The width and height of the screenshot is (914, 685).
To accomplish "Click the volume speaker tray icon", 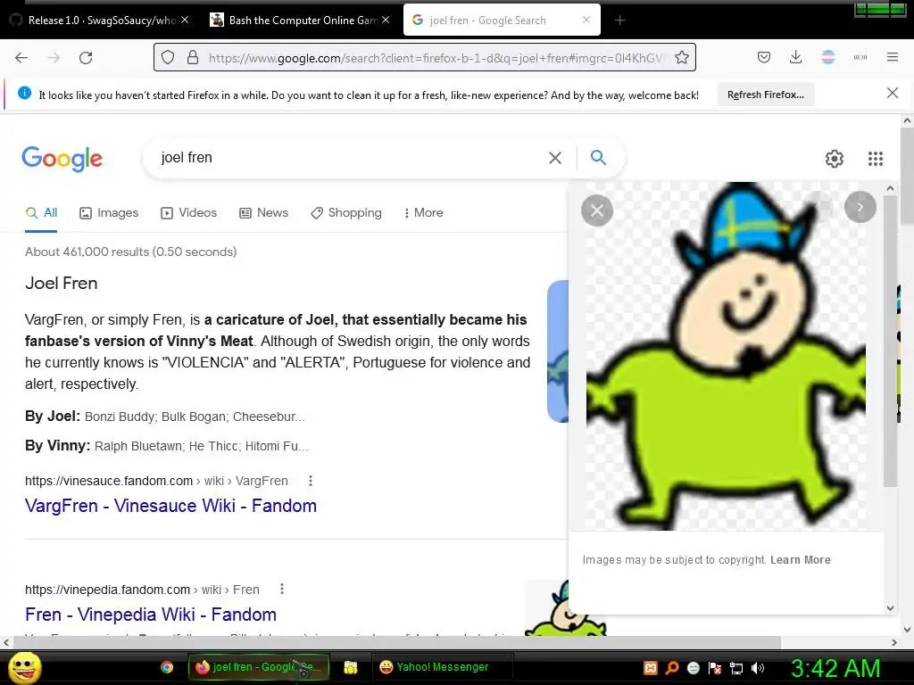I will coord(757,667).
